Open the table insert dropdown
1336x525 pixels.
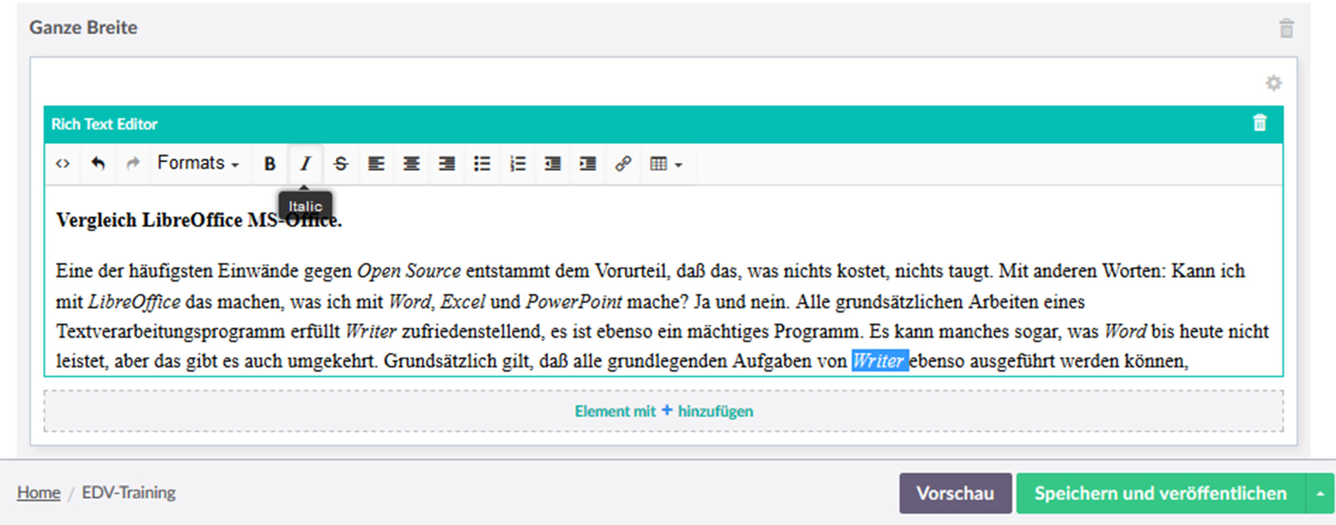pos(666,164)
